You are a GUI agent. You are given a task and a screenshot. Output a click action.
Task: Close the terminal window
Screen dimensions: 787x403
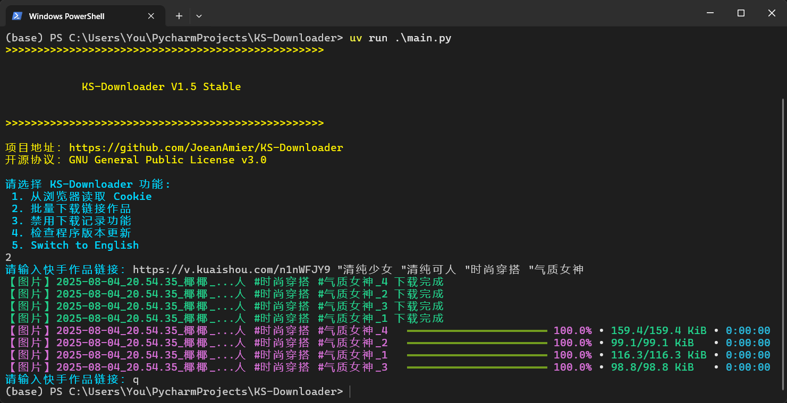tap(772, 13)
